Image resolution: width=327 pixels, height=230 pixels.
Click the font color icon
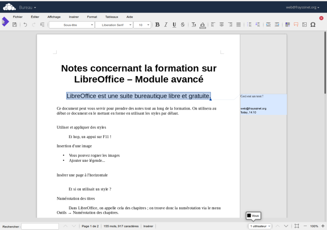click(x=194, y=25)
